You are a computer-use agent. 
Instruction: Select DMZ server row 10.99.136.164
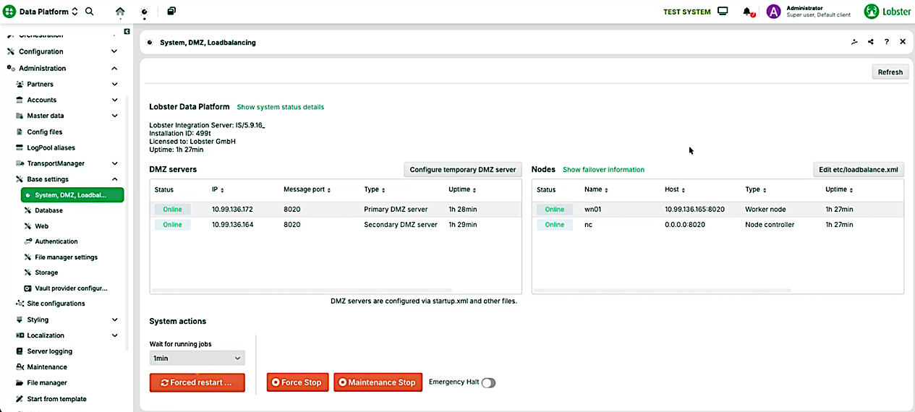[x=336, y=225]
